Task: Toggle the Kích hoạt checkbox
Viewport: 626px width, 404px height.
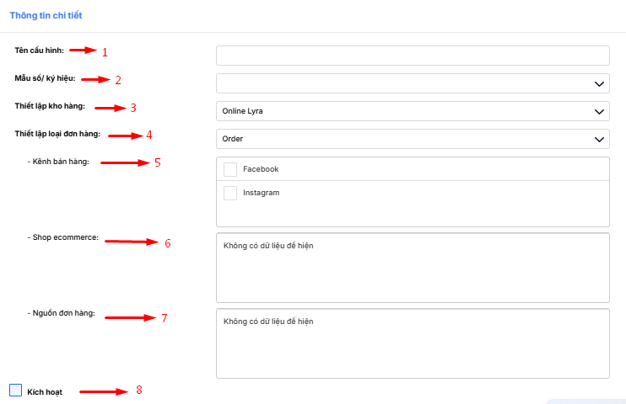Action: pyautogui.click(x=15, y=390)
